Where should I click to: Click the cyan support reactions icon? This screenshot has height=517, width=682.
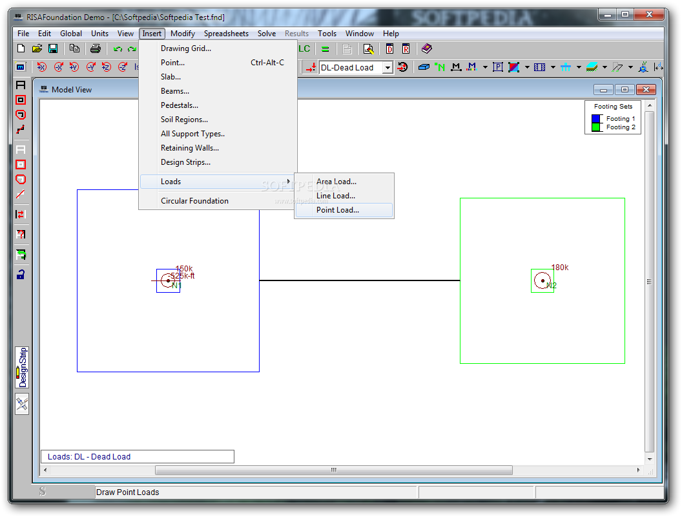point(566,67)
